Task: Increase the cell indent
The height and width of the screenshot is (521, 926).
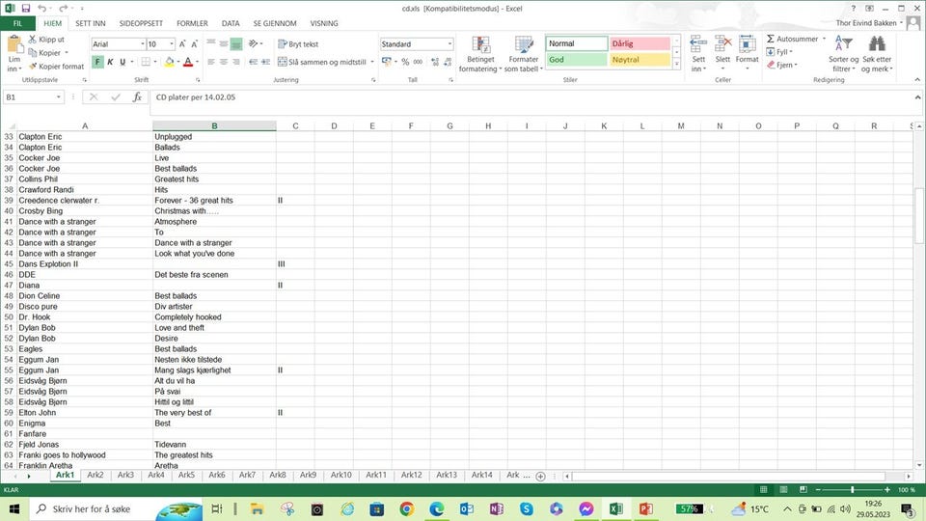Action: point(266,62)
